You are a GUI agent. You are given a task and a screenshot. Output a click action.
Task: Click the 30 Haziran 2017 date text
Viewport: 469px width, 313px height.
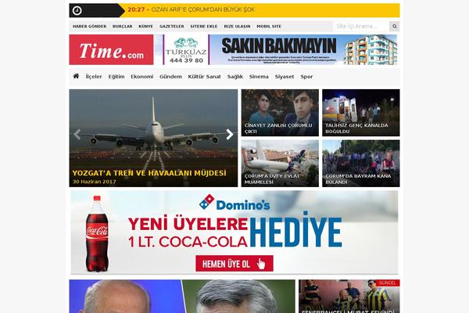coord(95,182)
